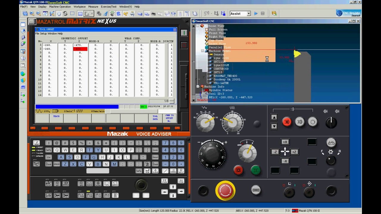Collapse the Machine View tree node

click(198, 26)
